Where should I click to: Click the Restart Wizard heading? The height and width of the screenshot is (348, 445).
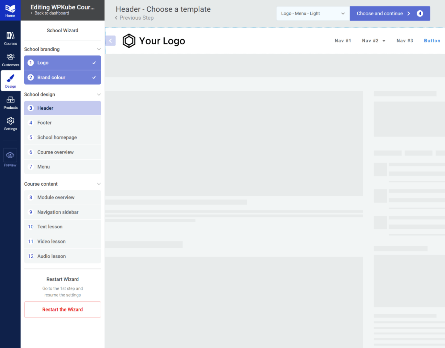click(62, 279)
